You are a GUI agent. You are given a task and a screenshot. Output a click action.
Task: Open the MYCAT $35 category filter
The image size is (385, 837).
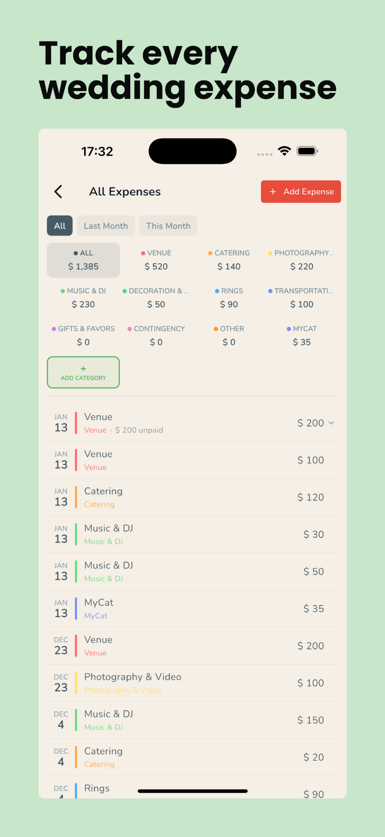[x=302, y=335]
